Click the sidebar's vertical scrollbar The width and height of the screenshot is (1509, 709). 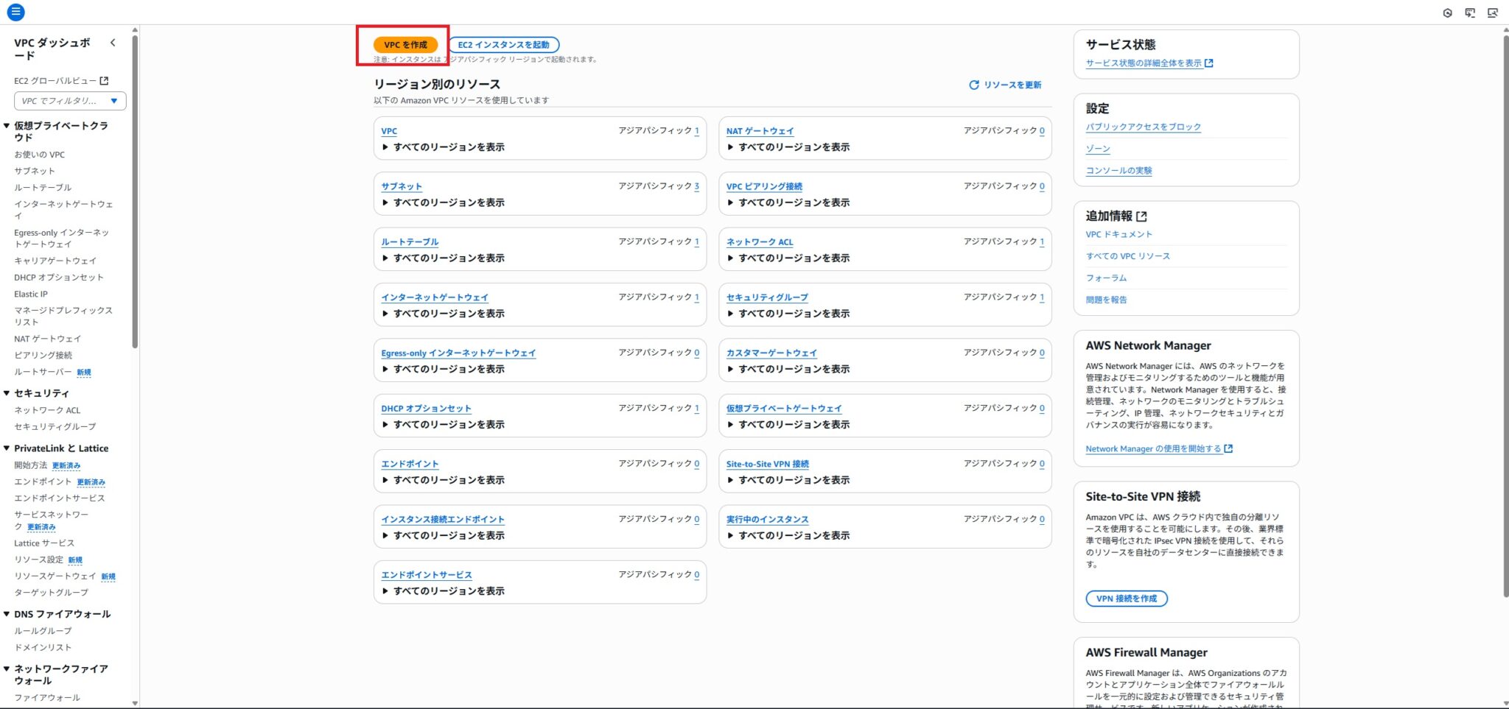click(135, 191)
